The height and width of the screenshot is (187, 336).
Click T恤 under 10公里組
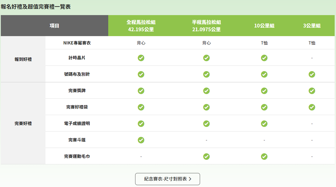(x=264, y=43)
